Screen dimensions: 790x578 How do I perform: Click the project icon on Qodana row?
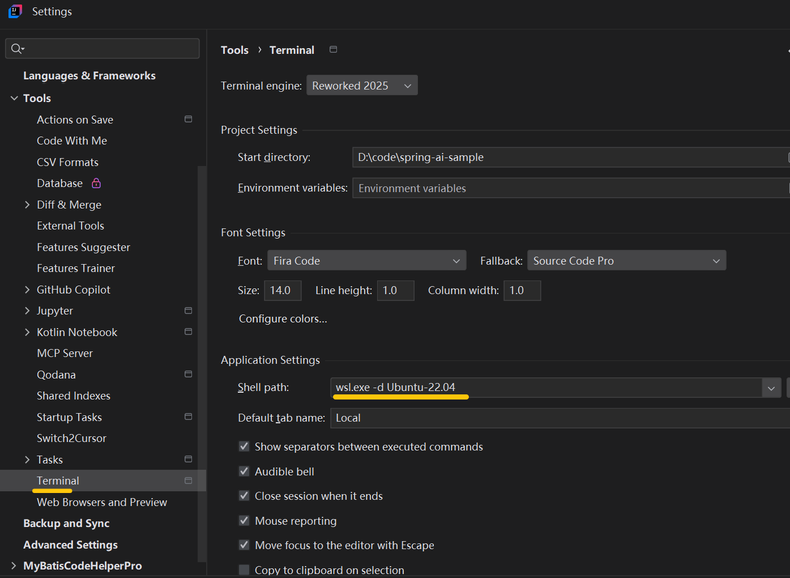click(189, 374)
